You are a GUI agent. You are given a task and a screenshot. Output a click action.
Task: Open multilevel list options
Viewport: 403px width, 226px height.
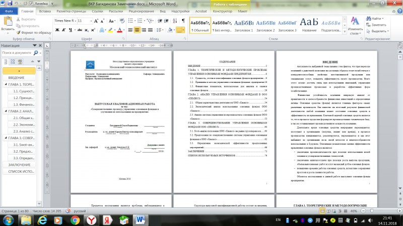150,21
